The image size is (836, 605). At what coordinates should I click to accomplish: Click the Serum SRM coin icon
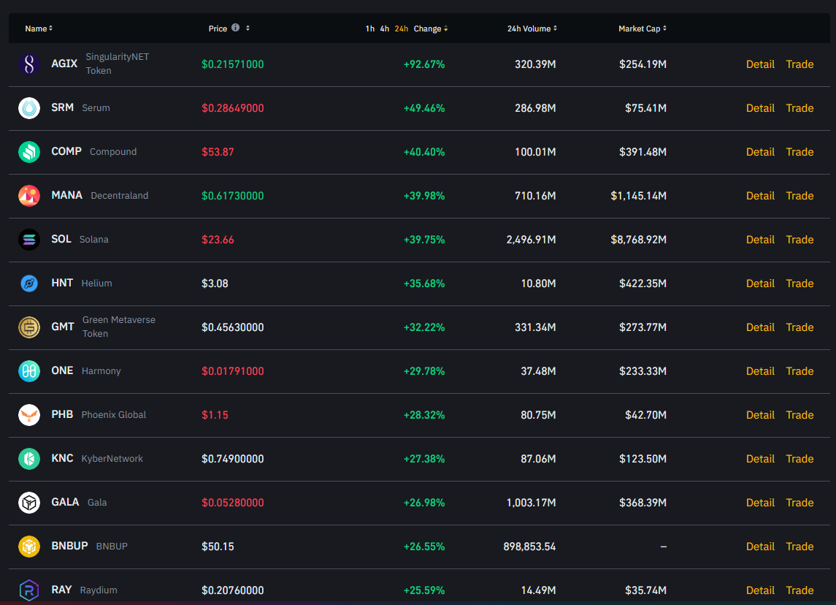pyautogui.click(x=29, y=108)
